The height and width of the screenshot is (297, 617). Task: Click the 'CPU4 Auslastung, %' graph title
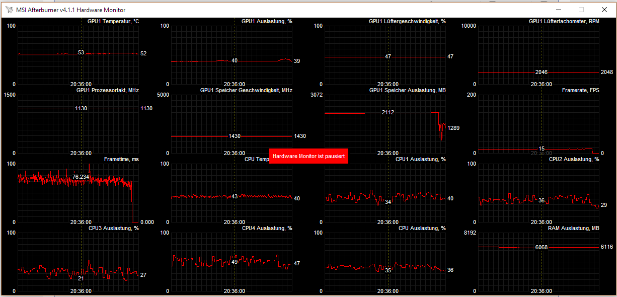(267, 228)
